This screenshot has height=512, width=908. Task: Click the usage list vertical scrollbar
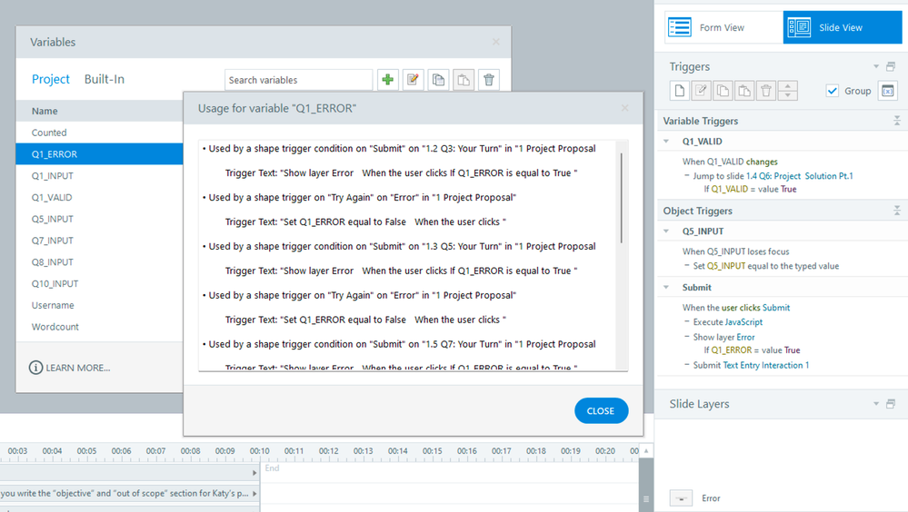coord(622,198)
